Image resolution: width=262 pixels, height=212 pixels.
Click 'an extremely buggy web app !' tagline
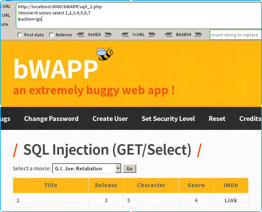[94, 90]
